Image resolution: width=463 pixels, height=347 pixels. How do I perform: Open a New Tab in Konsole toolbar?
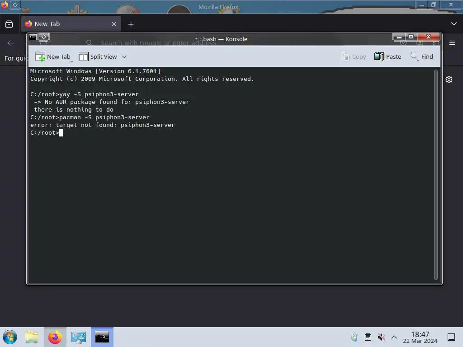[53, 56]
